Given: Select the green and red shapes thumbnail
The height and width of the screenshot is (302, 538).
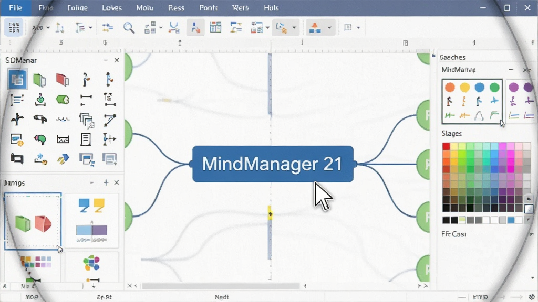Looking at the screenshot, I should [x=33, y=221].
